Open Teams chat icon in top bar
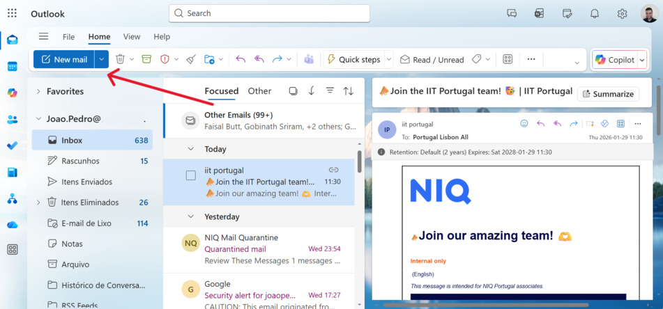 point(512,13)
